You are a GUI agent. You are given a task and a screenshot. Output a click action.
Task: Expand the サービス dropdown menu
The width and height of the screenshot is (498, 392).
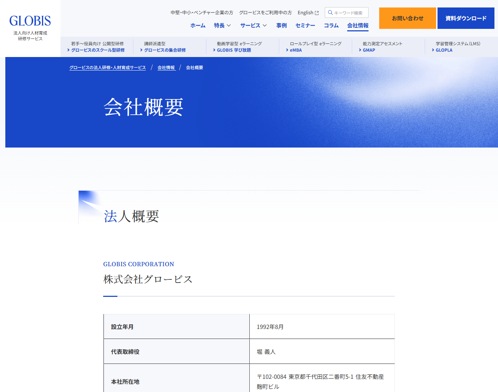[x=253, y=25]
